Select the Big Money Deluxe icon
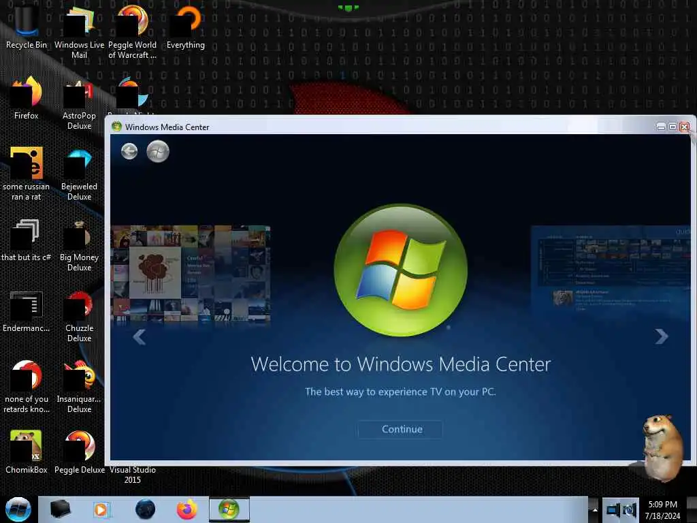The image size is (697, 523). pyautogui.click(x=79, y=245)
